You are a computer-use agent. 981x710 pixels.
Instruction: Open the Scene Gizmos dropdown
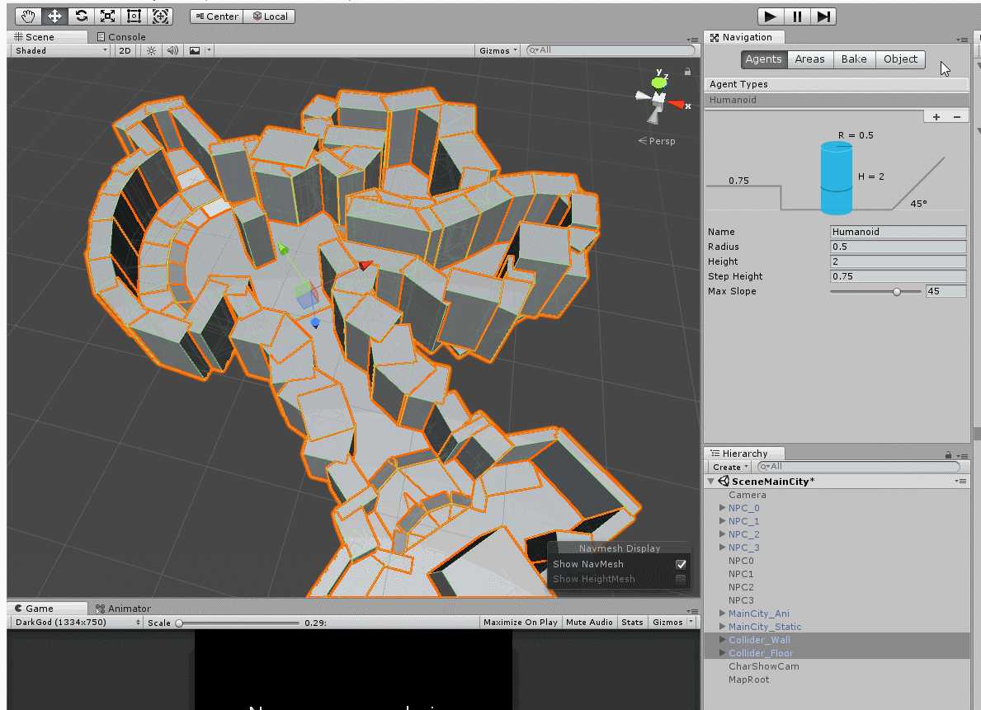498,50
